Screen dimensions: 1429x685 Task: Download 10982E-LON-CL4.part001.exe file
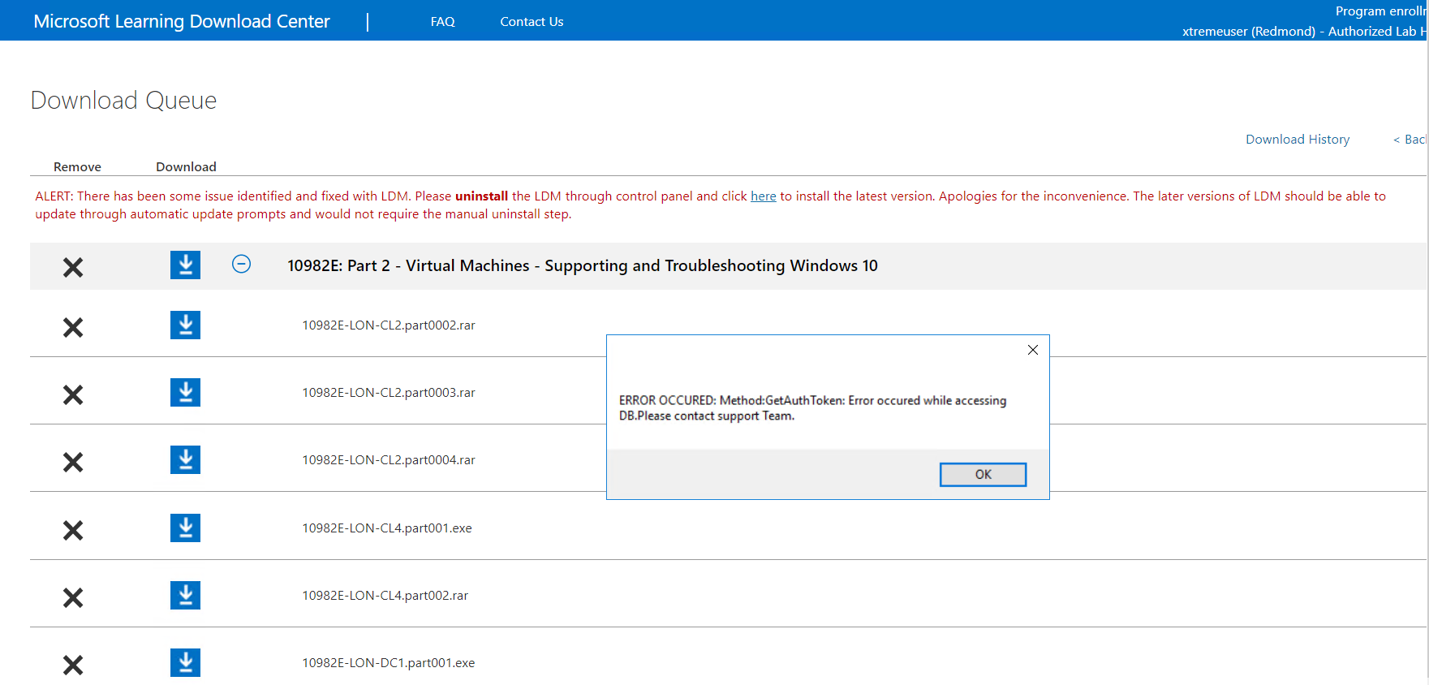[185, 528]
